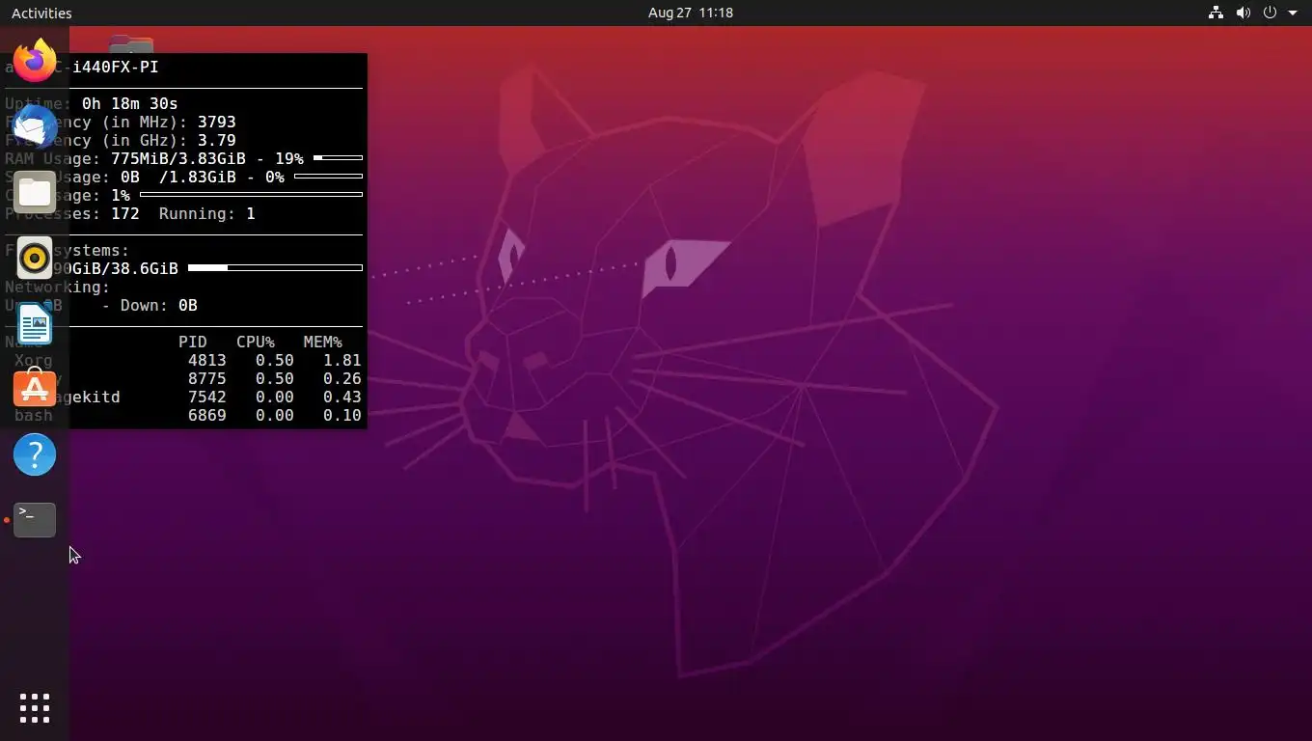Image resolution: width=1312 pixels, height=741 pixels.
Task: Click PID 7542 in the process list
Action: point(207,397)
